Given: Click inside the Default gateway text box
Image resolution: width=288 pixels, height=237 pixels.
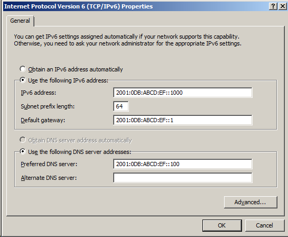Looking at the screenshot, I should 183,120.
